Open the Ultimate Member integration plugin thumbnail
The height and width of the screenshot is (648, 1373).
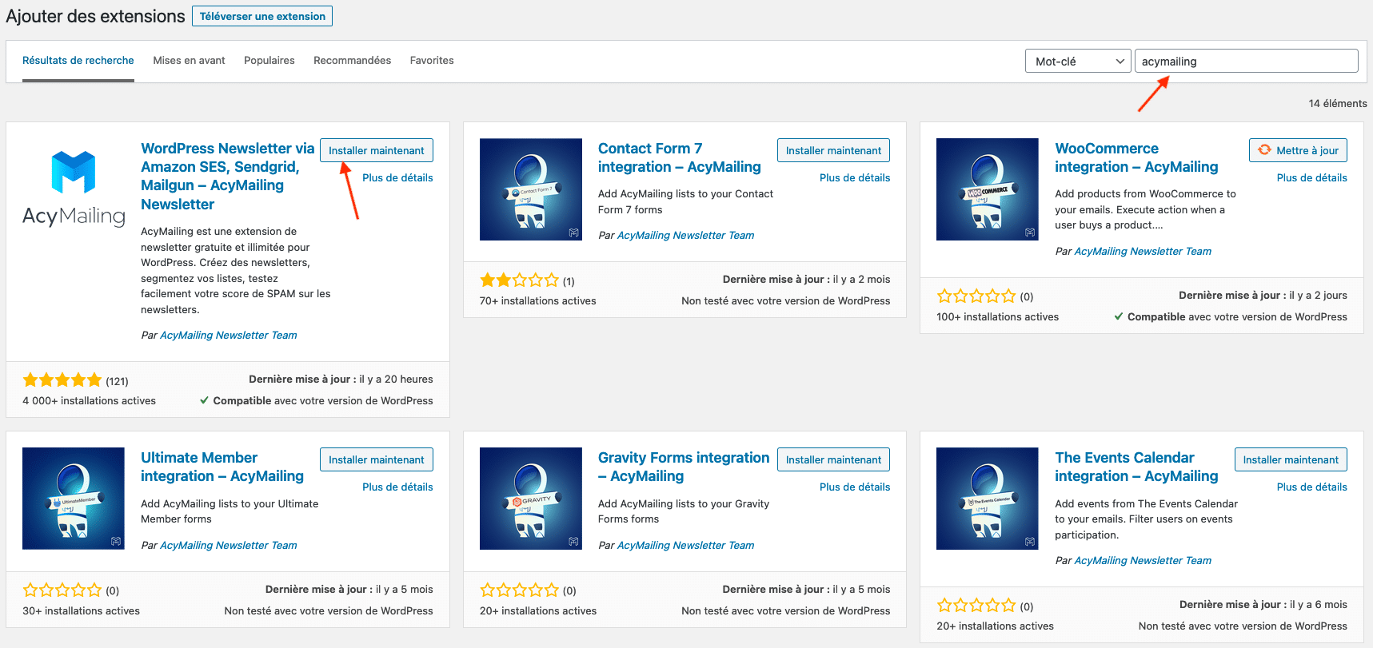74,499
